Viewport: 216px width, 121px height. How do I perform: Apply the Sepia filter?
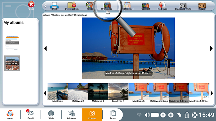[x=202, y=6]
